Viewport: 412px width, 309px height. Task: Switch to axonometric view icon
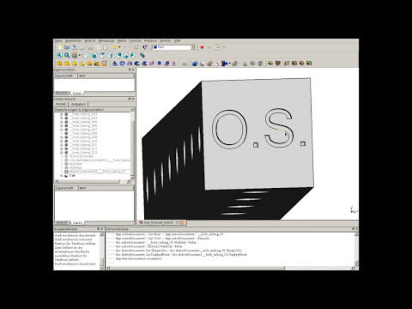click(x=87, y=55)
